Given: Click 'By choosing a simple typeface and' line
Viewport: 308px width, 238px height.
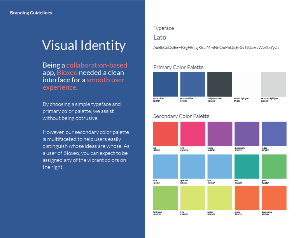Looking at the screenshot, I should click(x=82, y=104).
